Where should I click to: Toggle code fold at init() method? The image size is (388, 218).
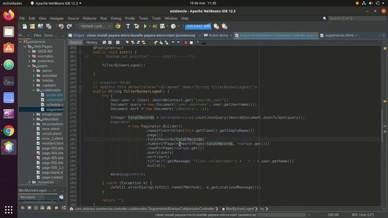click(80, 52)
